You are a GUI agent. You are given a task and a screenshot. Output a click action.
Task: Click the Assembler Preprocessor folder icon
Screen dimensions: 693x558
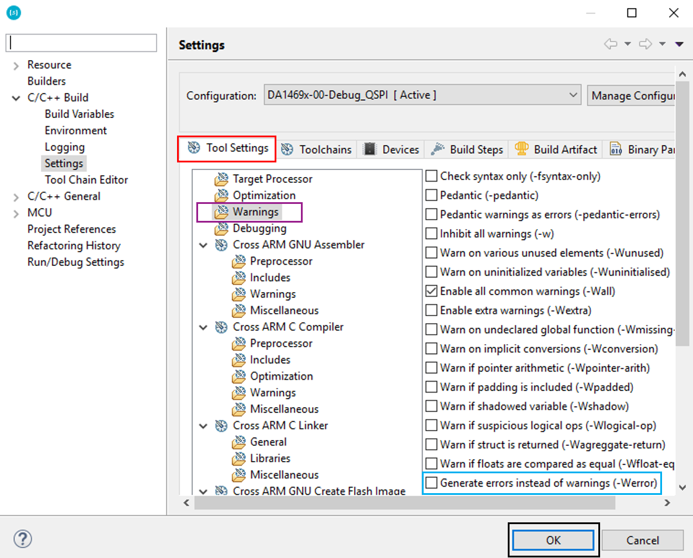[x=238, y=261]
